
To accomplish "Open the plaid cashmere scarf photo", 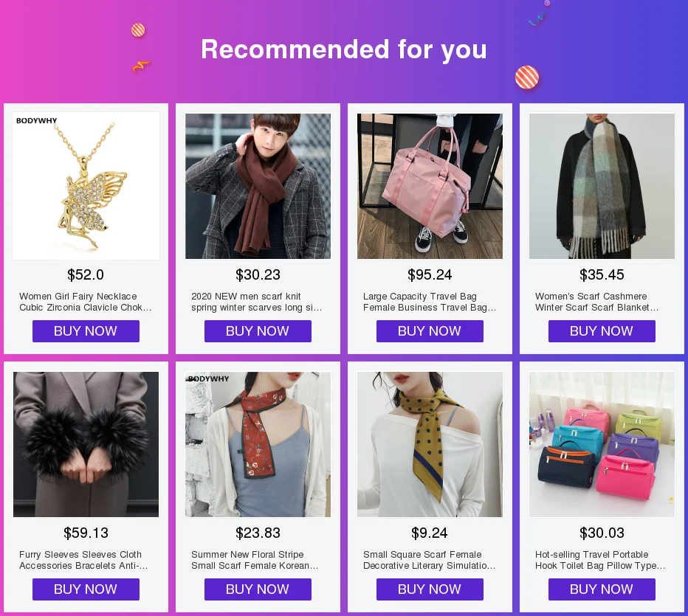I will (602, 186).
